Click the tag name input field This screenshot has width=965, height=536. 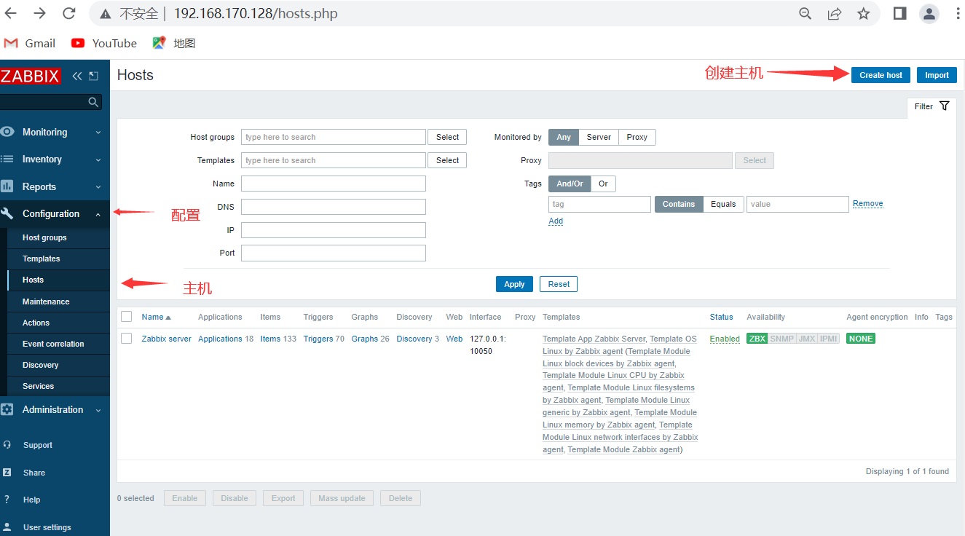point(599,204)
